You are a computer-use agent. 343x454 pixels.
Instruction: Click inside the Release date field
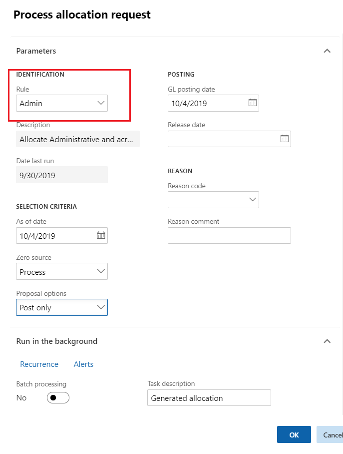pyautogui.click(x=222, y=139)
